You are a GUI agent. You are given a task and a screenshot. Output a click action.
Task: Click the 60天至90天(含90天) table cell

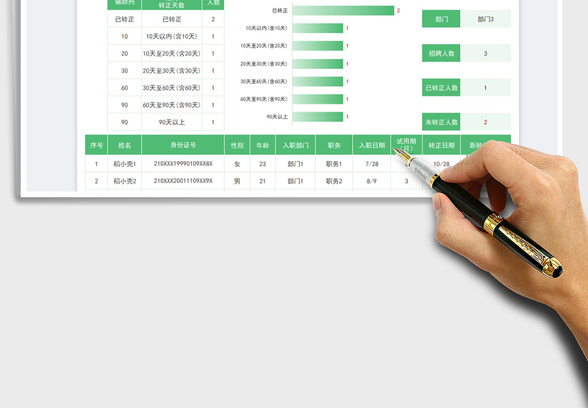[x=171, y=105]
